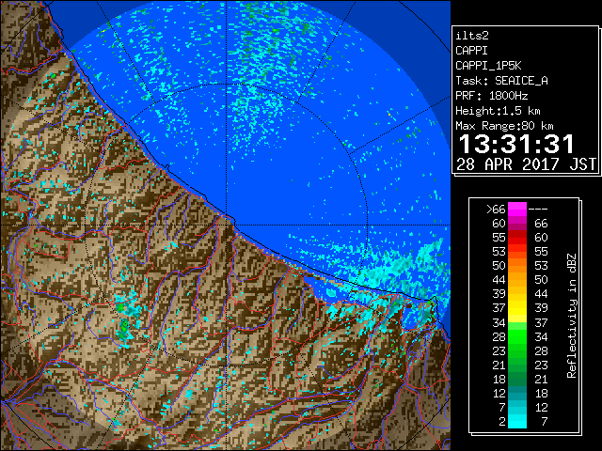
Task: Click the yellow 37-39 dBZ legend swatch
Action: tap(517, 308)
